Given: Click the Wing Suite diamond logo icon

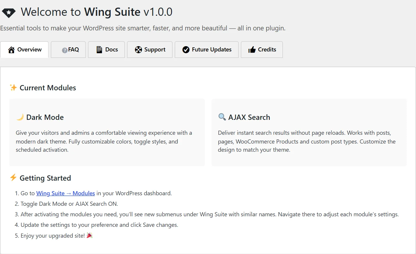Looking at the screenshot, I should tap(9, 13).
